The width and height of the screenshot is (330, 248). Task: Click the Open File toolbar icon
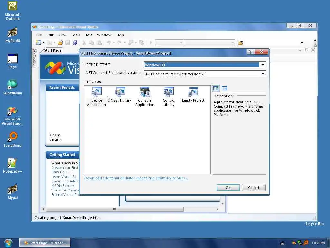(60, 43)
